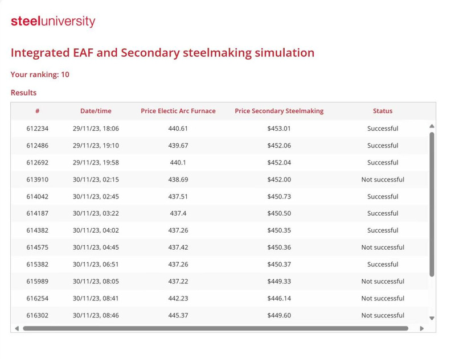Click the Integrated EAF simulation title
Image resolution: width=455 pixels, height=359 pixels.
pos(162,53)
